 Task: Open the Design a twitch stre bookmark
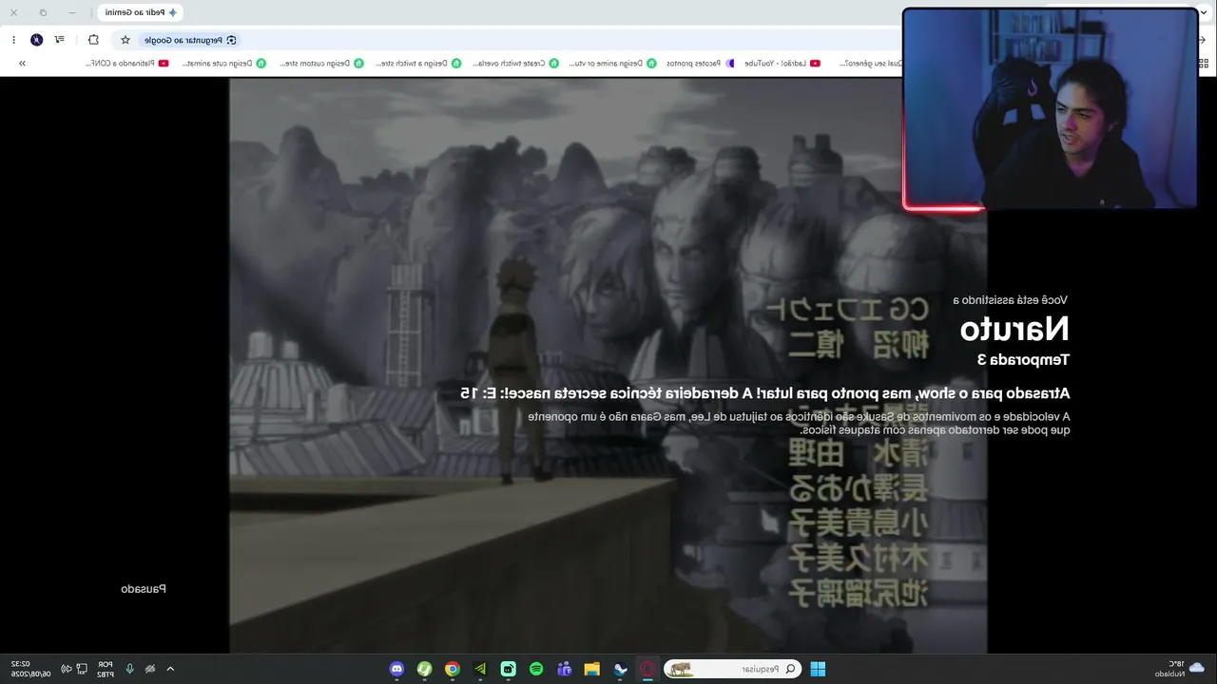click(x=418, y=64)
